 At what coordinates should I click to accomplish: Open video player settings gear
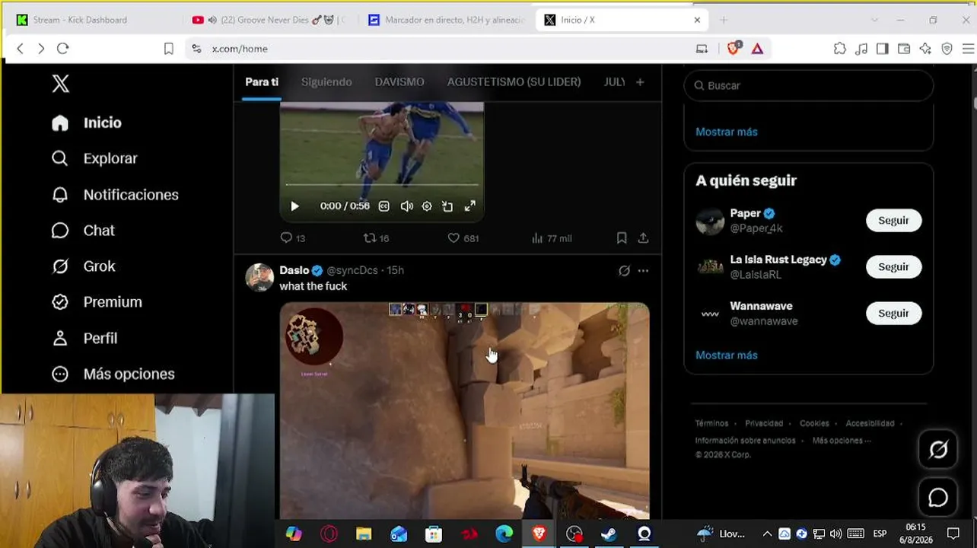pos(427,206)
